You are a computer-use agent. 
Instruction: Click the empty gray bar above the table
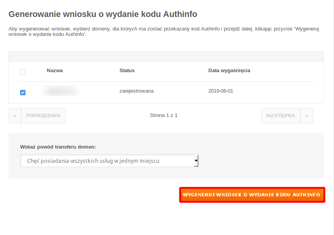166,56
